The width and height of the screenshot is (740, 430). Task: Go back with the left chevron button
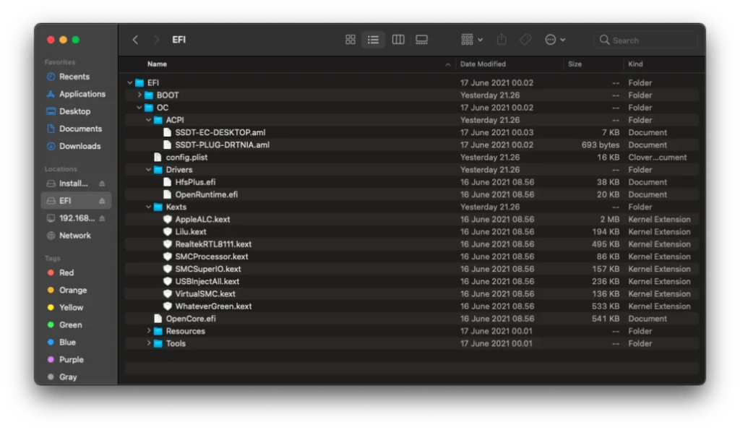pyautogui.click(x=135, y=40)
